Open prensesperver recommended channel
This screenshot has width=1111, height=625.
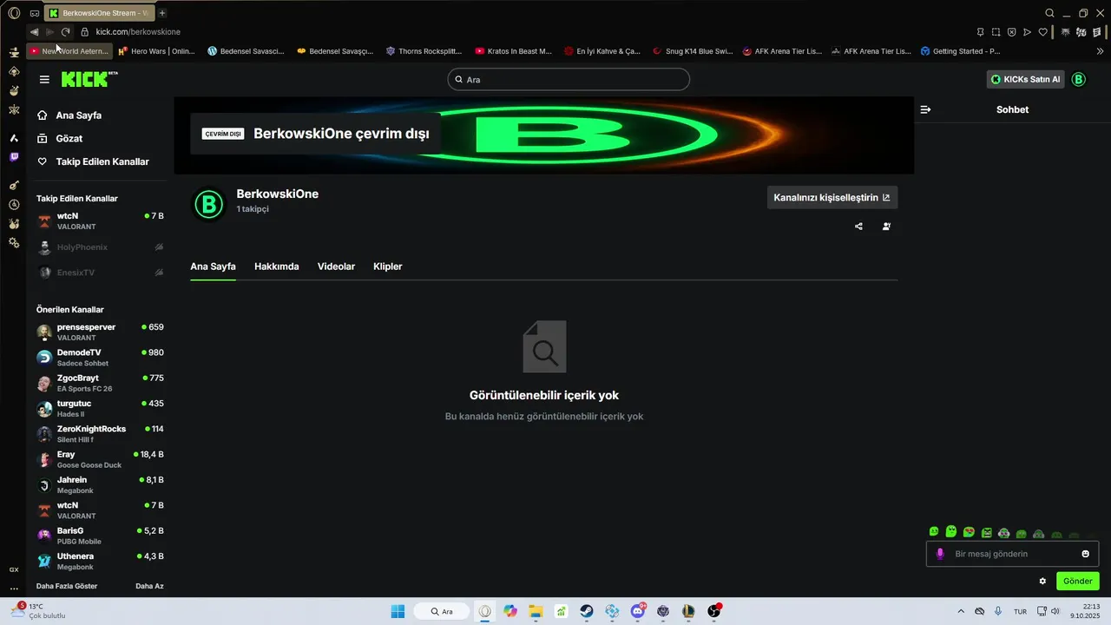click(x=100, y=332)
